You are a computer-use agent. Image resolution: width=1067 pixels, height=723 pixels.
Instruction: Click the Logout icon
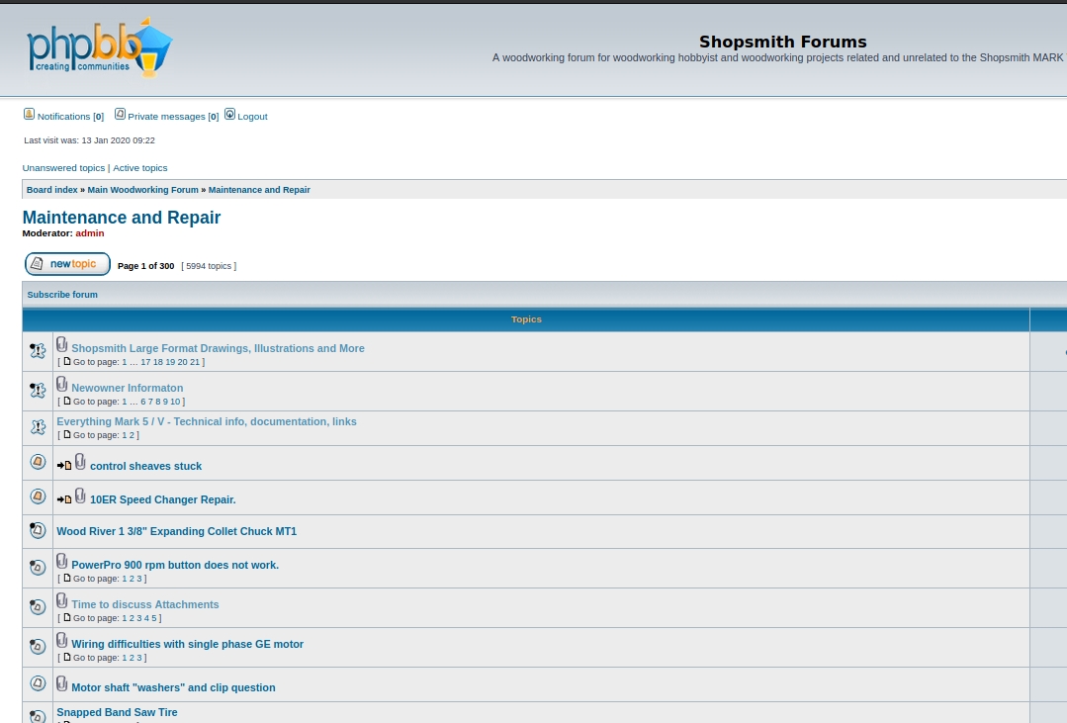click(230, 115)
